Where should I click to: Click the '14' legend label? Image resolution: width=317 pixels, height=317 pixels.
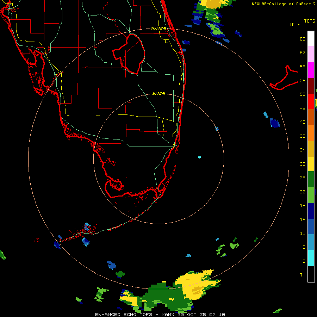303,219
